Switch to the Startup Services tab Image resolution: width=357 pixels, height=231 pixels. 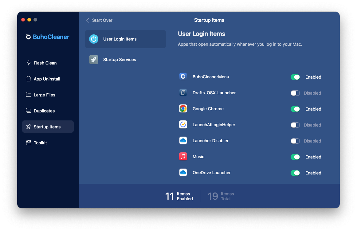pos(125,60)
